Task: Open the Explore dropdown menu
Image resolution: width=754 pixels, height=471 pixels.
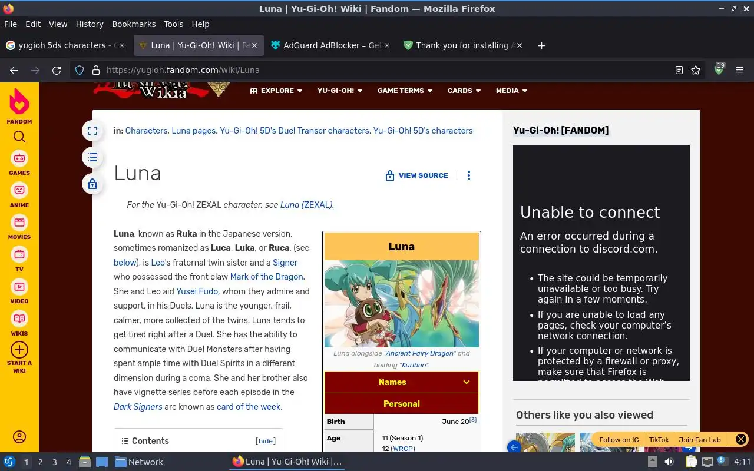Action: click(276, 91)
